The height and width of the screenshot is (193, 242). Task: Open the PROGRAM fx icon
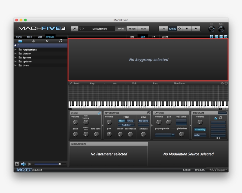point(216,118)
